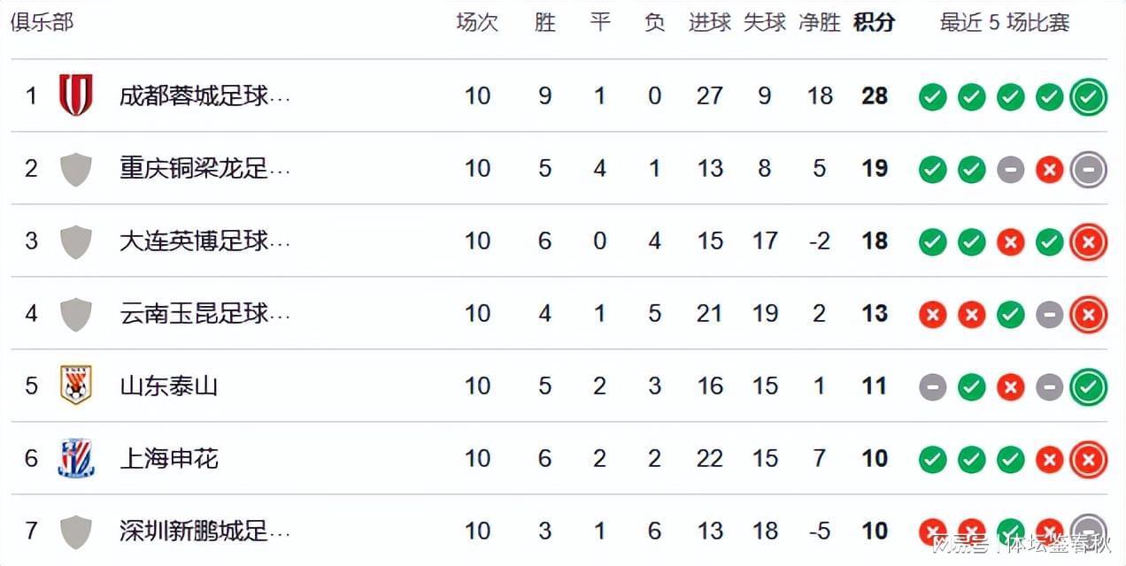Screen dimensions: 1126x566
Task: Open the 山东泰山 team link
Action: tap(169, 386)
